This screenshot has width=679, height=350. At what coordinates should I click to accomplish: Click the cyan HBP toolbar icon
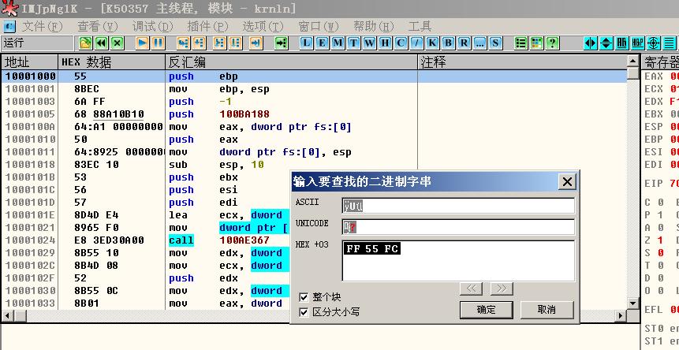click(638, 43)
